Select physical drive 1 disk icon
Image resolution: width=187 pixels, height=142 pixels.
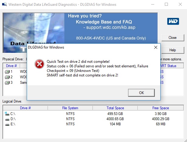[x=7, y=72]
